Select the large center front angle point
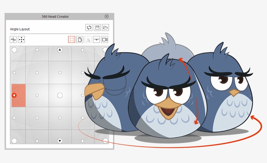The width and height of the screenshot is (267, 163). pyautogui.click(x=60, y=95)
